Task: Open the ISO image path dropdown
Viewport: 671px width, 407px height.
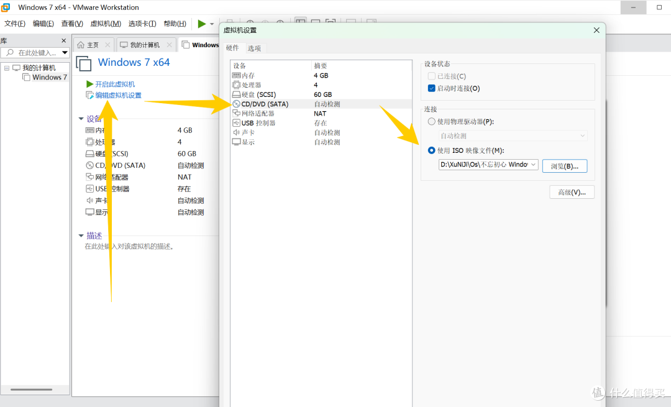Action: click(533, 164)
